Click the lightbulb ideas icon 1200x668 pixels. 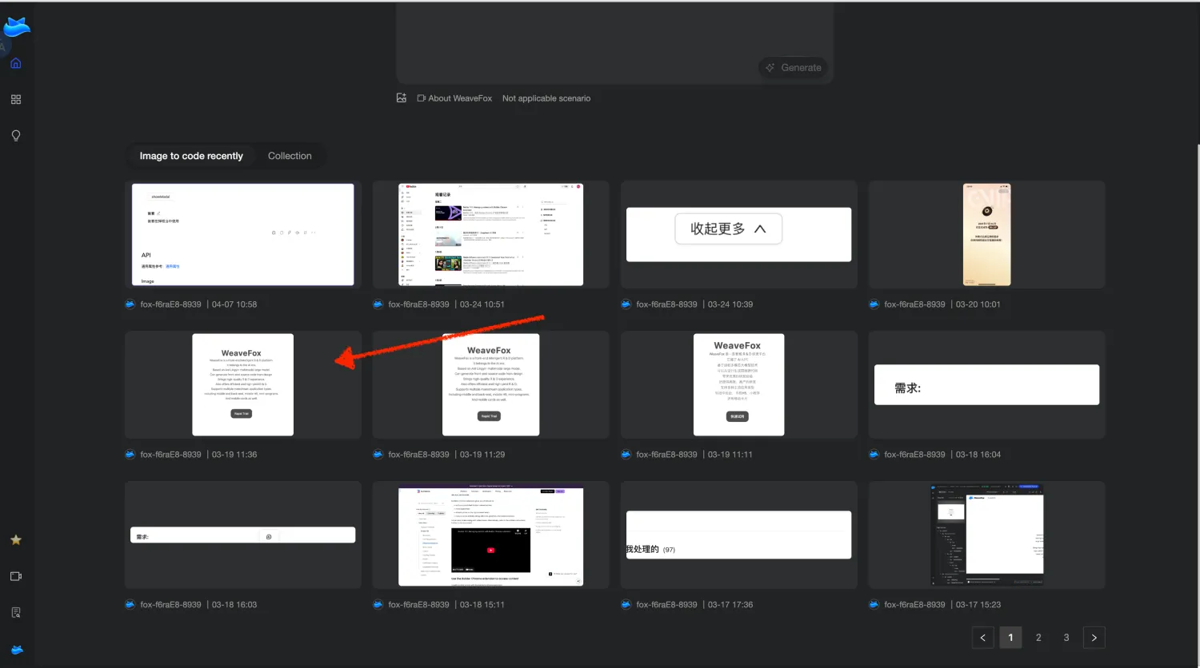15,136
